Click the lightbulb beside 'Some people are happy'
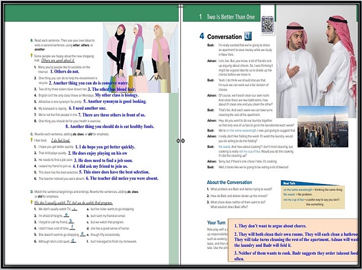 32,56
